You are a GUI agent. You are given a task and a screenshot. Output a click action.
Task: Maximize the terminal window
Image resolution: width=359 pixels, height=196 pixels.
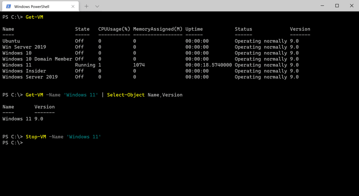click(x=337, y=6)
